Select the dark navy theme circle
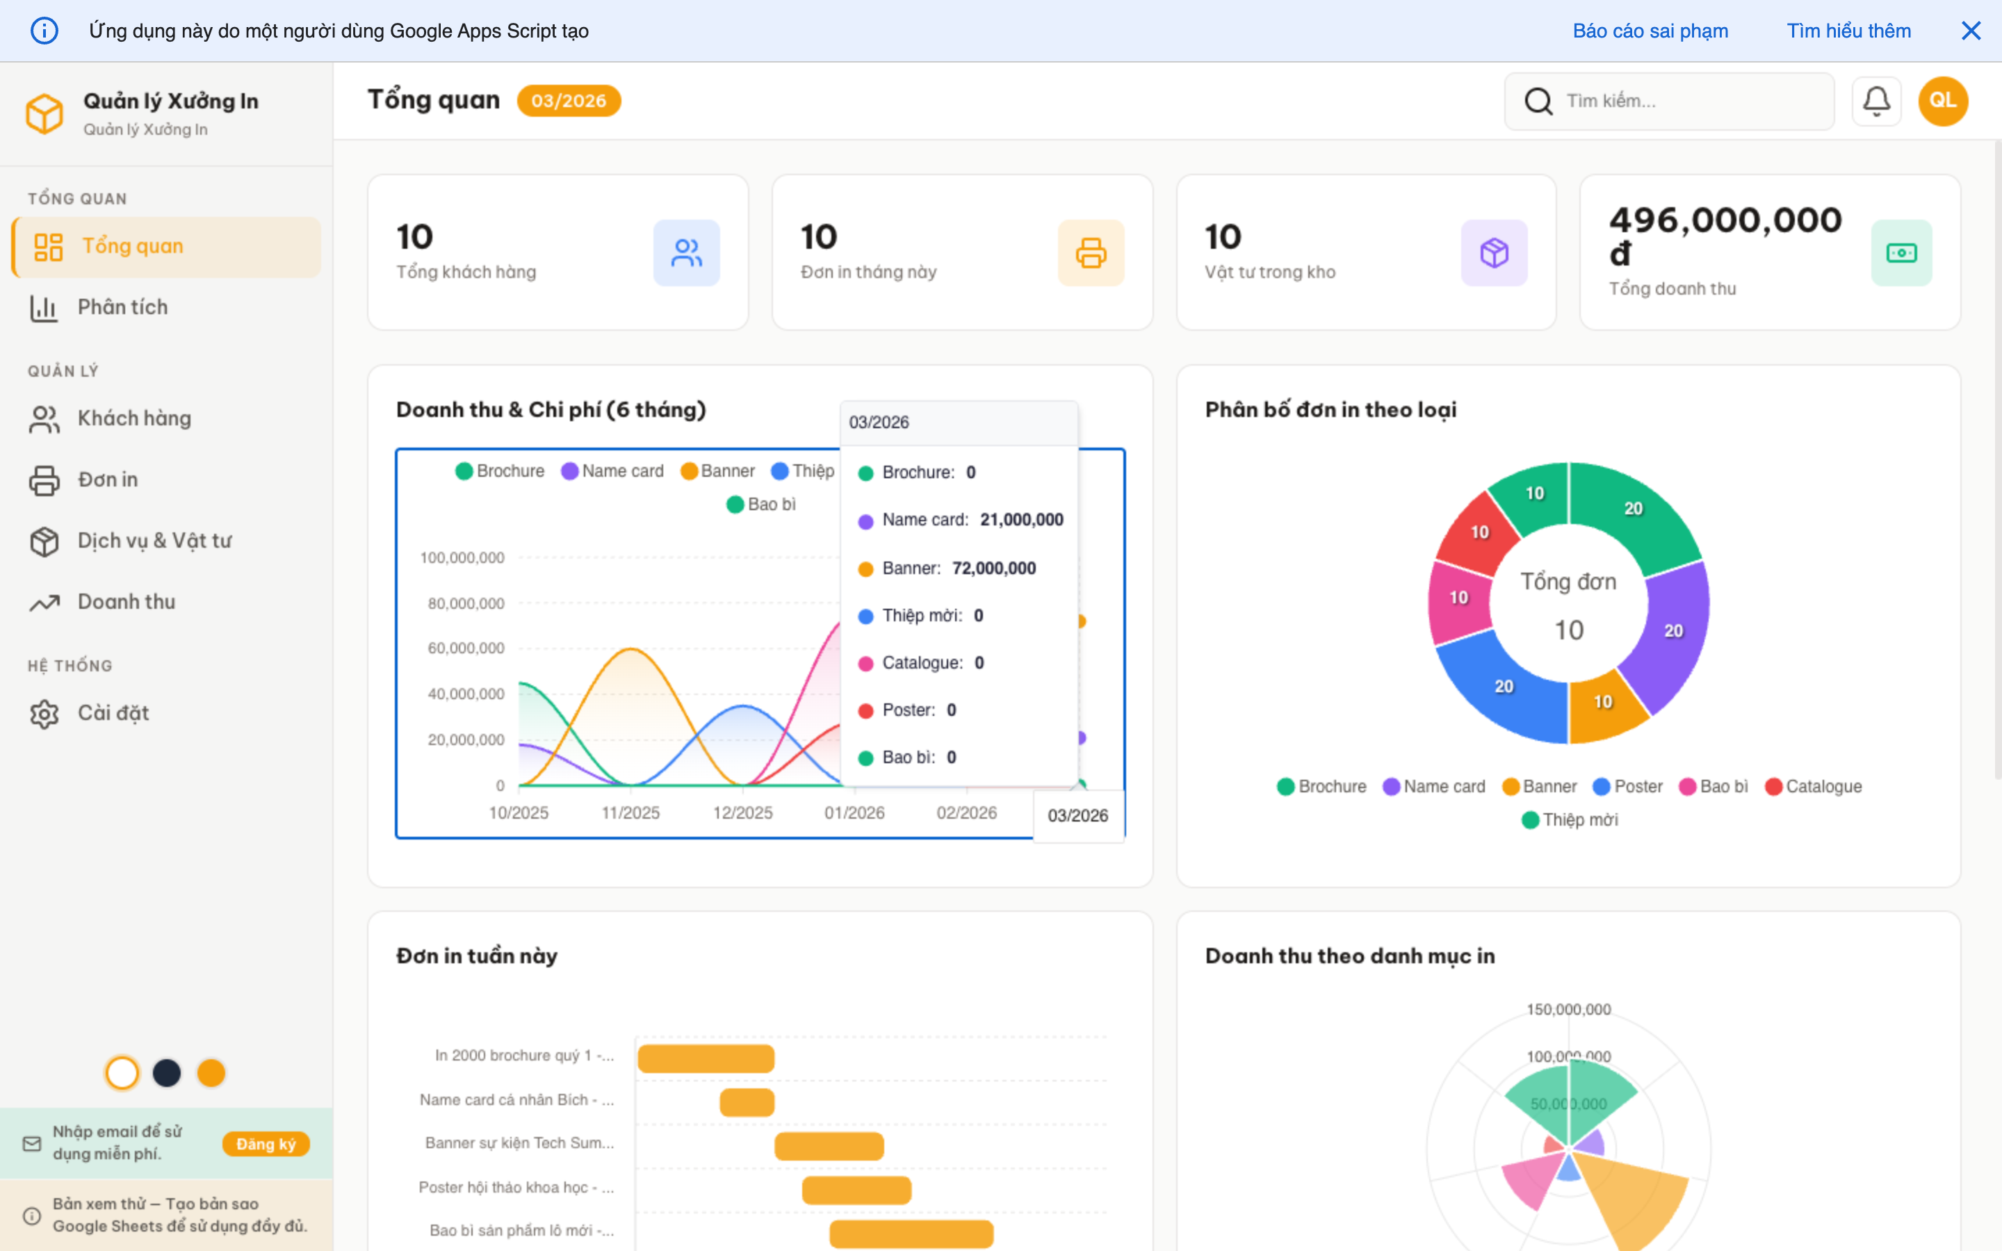The height and width of the screenshot is (1251, 2002). click(167, 1073)
